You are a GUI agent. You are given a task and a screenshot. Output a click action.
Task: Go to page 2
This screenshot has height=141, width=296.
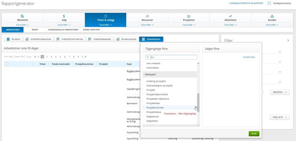pyautogui.click(x=47, y=57)
